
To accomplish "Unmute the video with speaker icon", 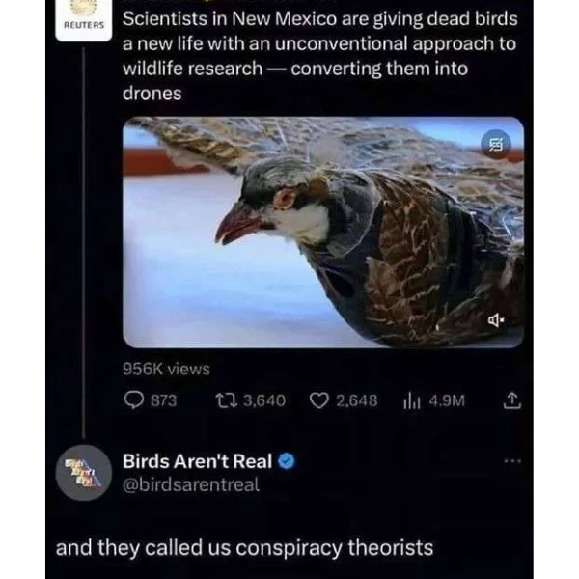I will [496, 320].
